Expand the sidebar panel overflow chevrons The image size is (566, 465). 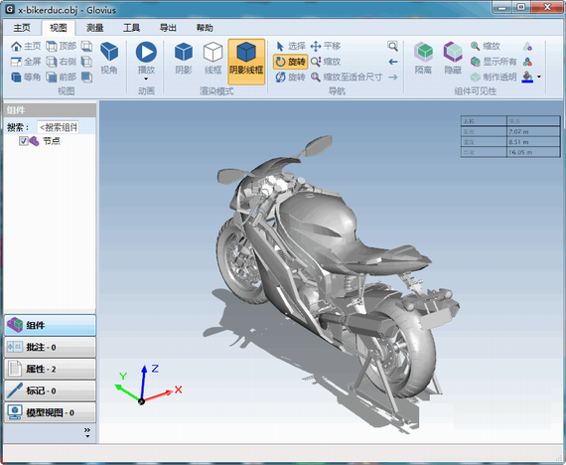pos(87,432)
